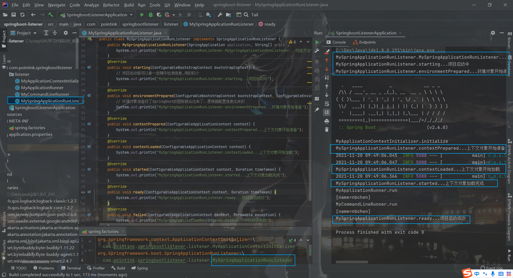Viewport: 513px width, 278px height.
Task: Click the Open folder toolbar icon
Action: tap(5, 15)
